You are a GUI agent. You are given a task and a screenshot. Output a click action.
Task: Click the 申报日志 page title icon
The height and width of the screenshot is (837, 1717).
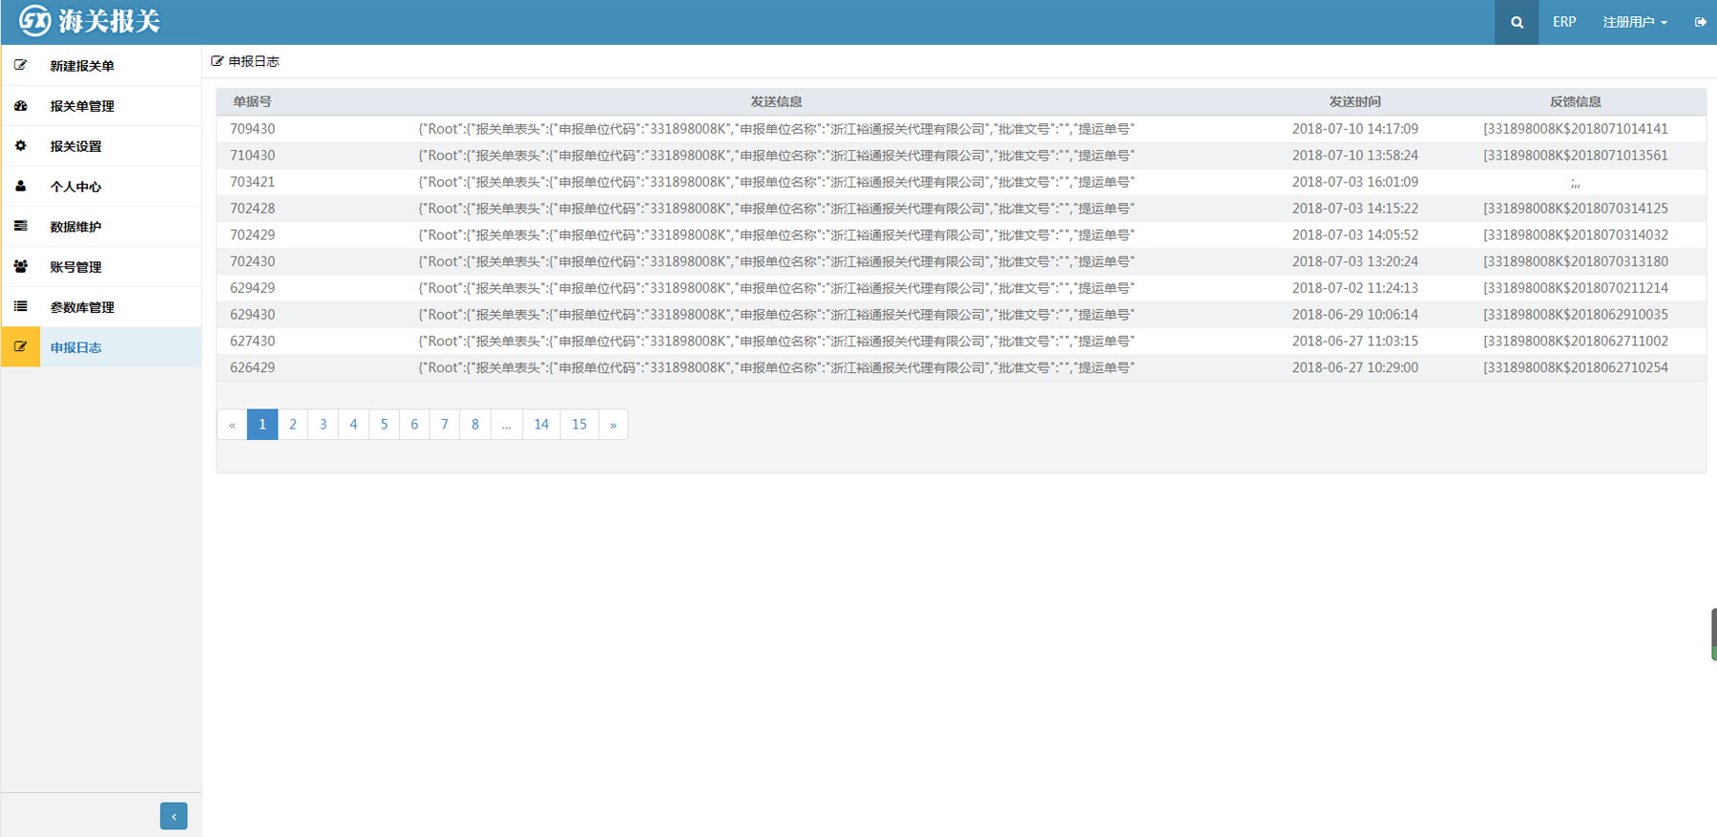(217, 61)
